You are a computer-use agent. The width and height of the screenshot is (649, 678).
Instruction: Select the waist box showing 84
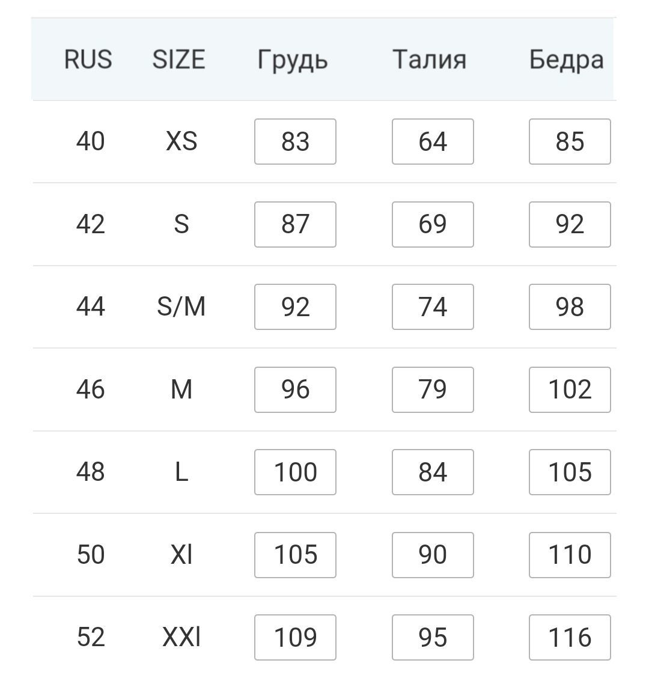433,472
